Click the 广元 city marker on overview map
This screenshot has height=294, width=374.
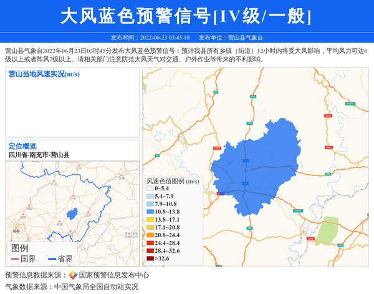(54, 181)
